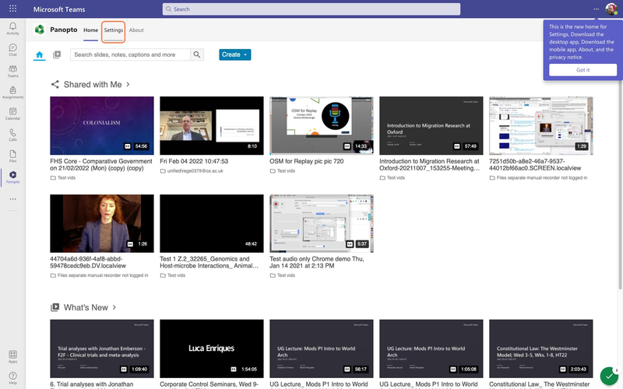
Task: Click the Panopto home icon button
Action: (x=40, y=54)
